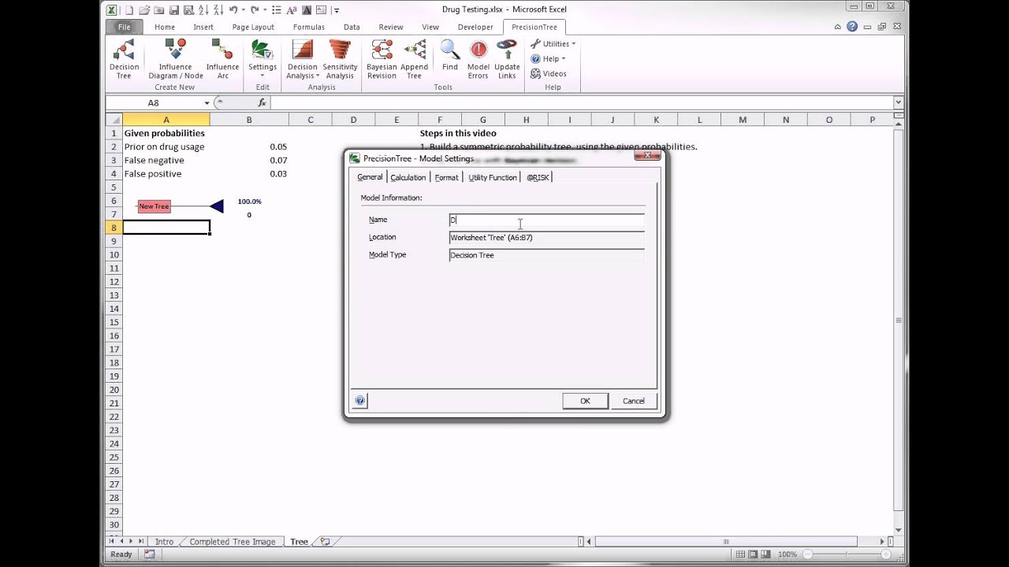Click OK in Model Settings dialog

coord(585,401)
